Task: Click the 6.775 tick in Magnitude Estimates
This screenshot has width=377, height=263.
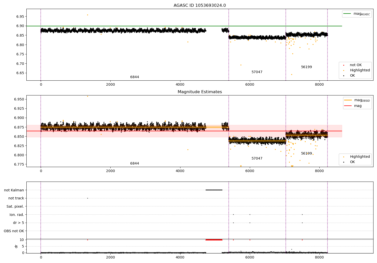Action: 19,164
